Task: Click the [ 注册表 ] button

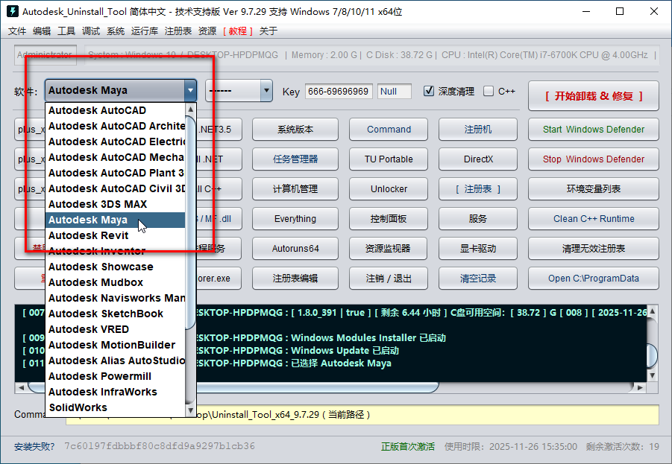Action: [478, 188]
